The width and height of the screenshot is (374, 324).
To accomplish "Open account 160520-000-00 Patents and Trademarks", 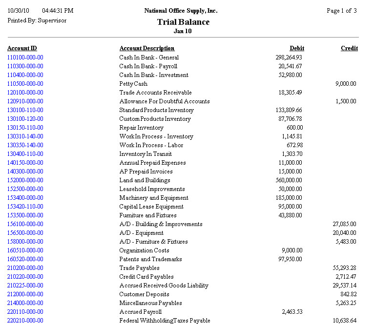I will [x=25, y=259].
